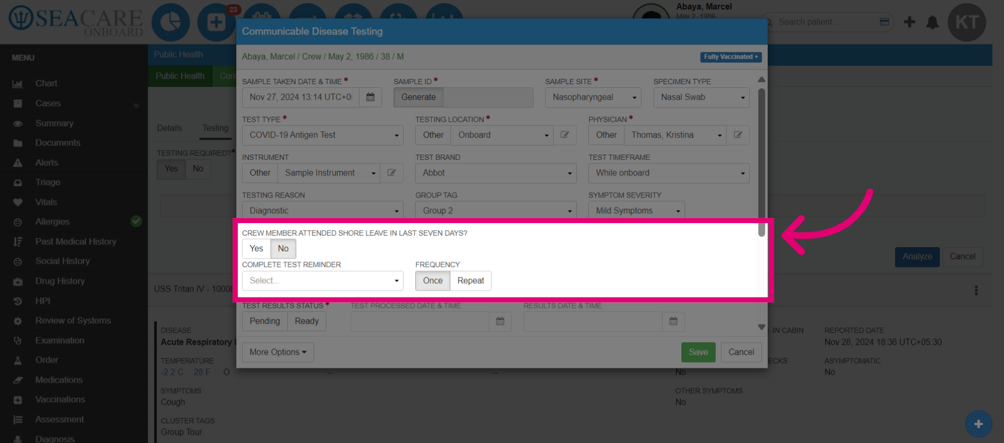Open calendar for Test Processed Date
The width and height of the screenshot is (1004, 443).
coord(500,321)
